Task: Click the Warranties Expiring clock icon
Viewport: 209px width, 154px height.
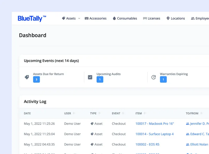Action: click(154, 77)
